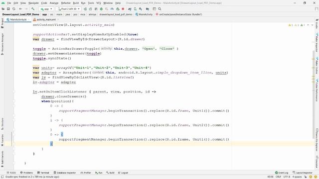Open the File menu

[x=9, y=3]
